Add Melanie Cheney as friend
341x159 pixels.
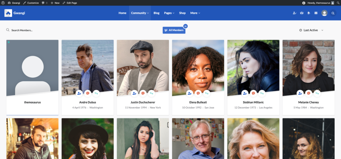300,93
